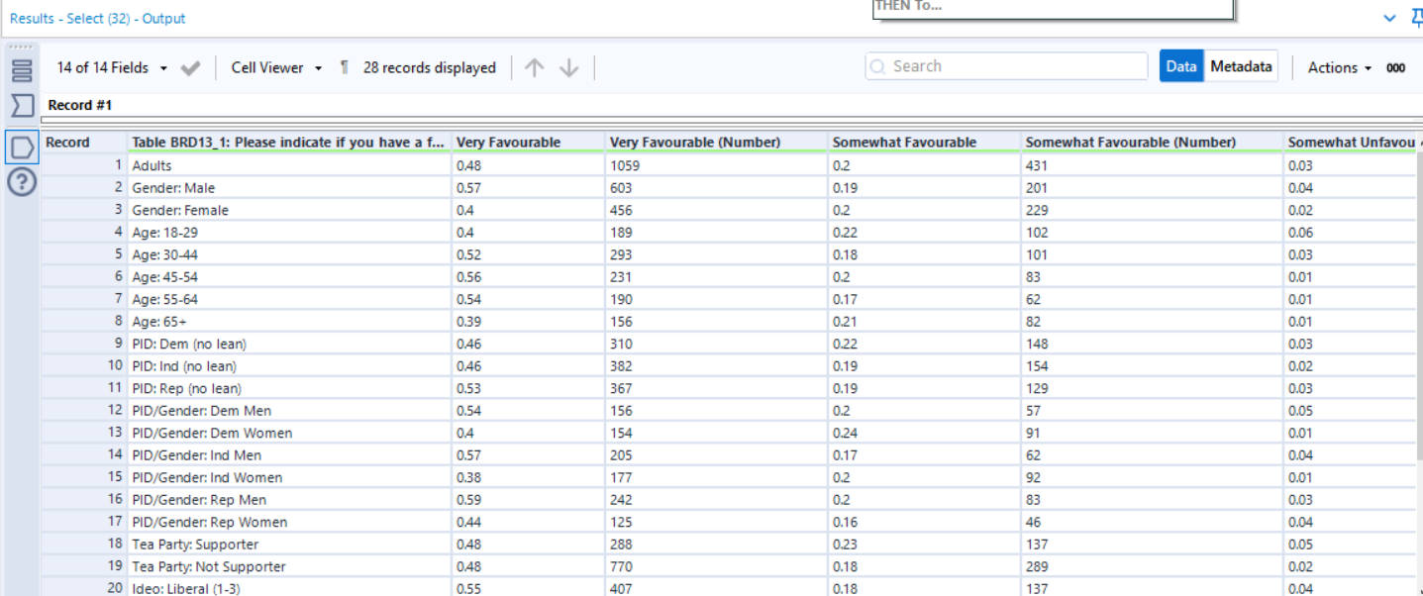Open the help question mark icon
1423x596 pixels.
click(22, 181)
